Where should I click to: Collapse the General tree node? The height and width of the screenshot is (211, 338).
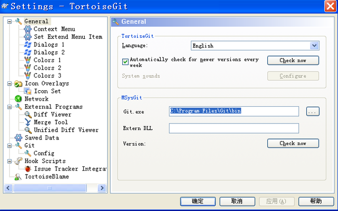pos(9,21)
